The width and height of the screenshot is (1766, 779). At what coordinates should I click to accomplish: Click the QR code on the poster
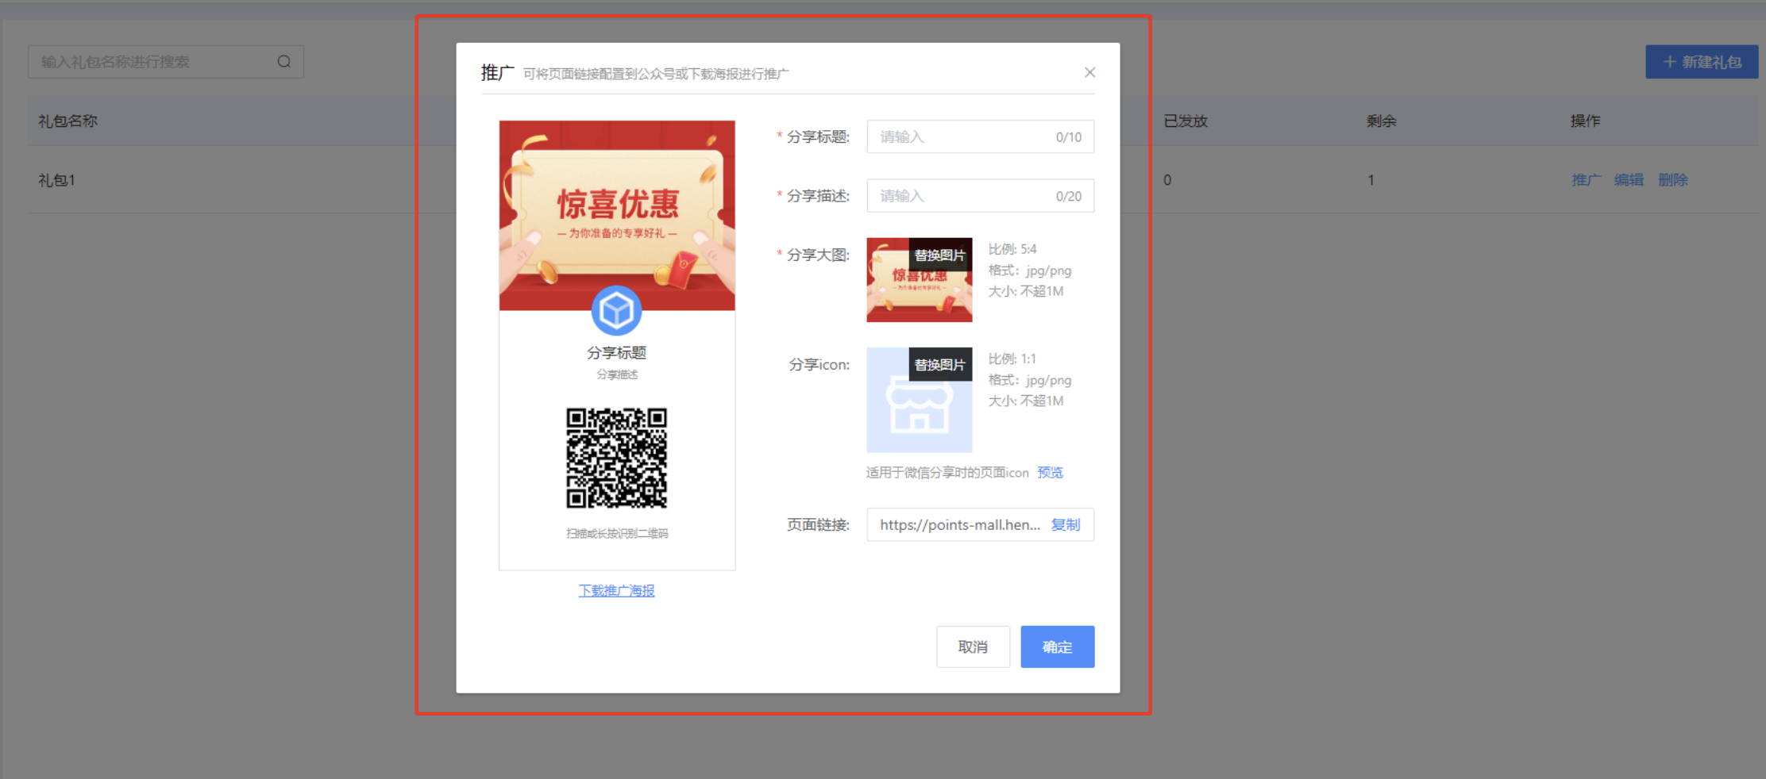616,458
